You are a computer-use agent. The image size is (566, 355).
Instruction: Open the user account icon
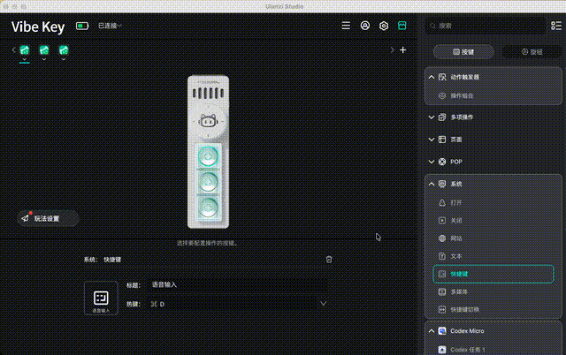(x=365, y=26)
